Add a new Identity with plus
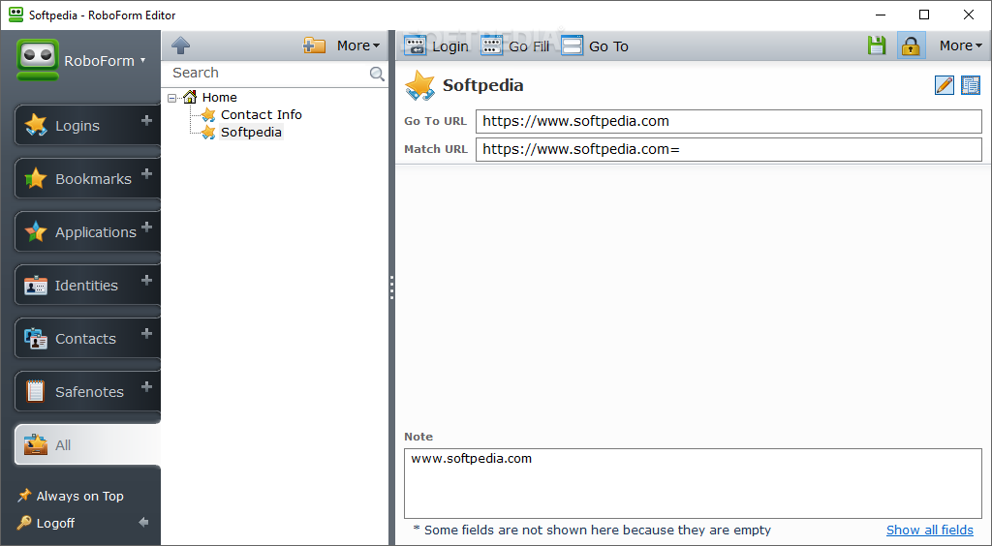 coord(147,280)
